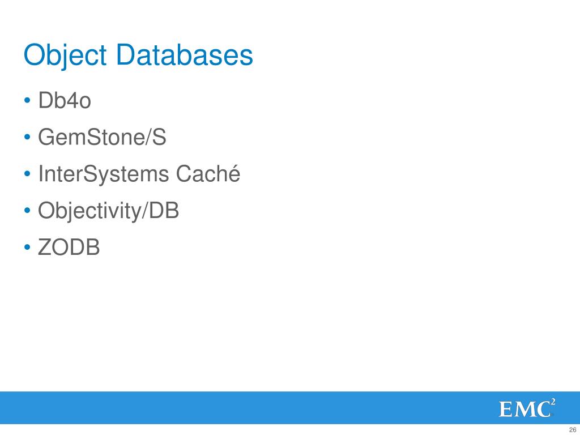This screenshot has height=435, width=580.
Task: Click the EMC logo in footer
Action: (527, 408)
